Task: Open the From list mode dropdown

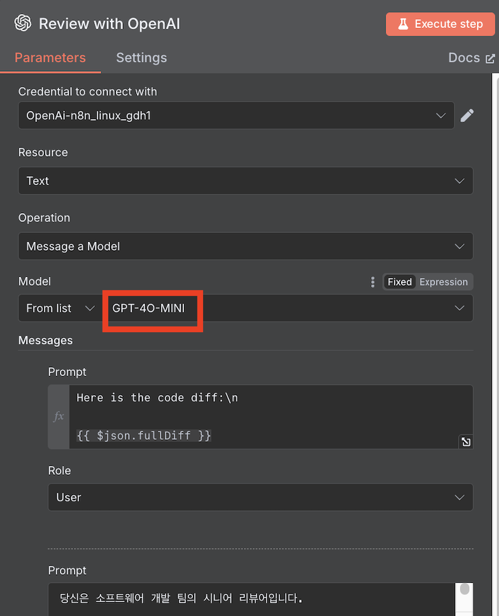Action: (60, 308)
